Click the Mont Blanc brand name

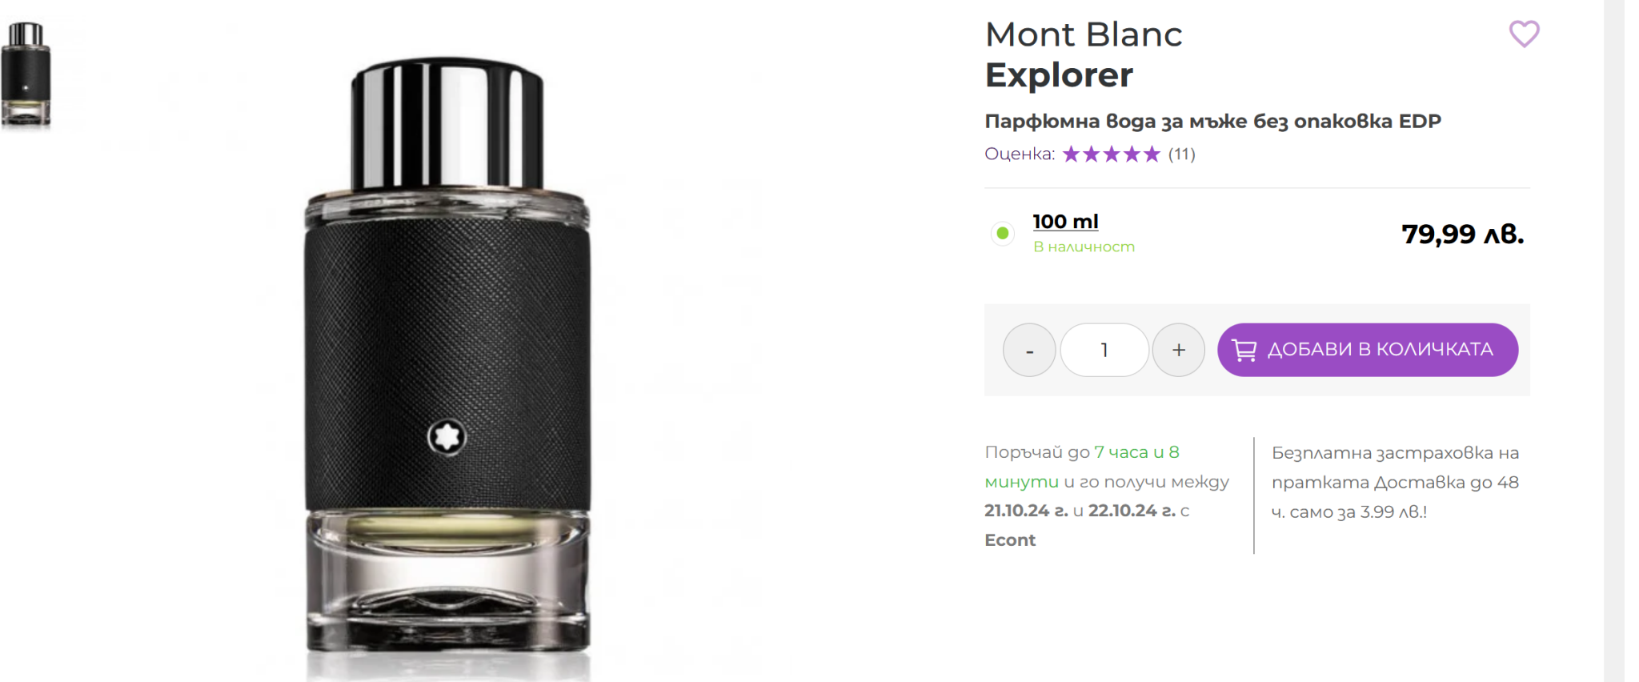pyautogui.click(x=1084, y=34)
